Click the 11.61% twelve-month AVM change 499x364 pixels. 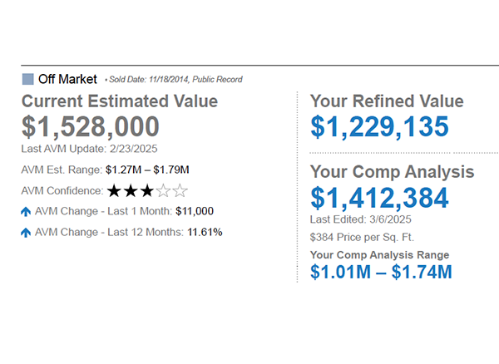(205, 233)
